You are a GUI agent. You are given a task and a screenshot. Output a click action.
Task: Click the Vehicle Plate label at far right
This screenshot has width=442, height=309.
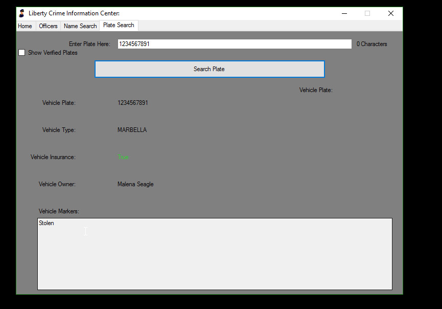pos(316,90)
